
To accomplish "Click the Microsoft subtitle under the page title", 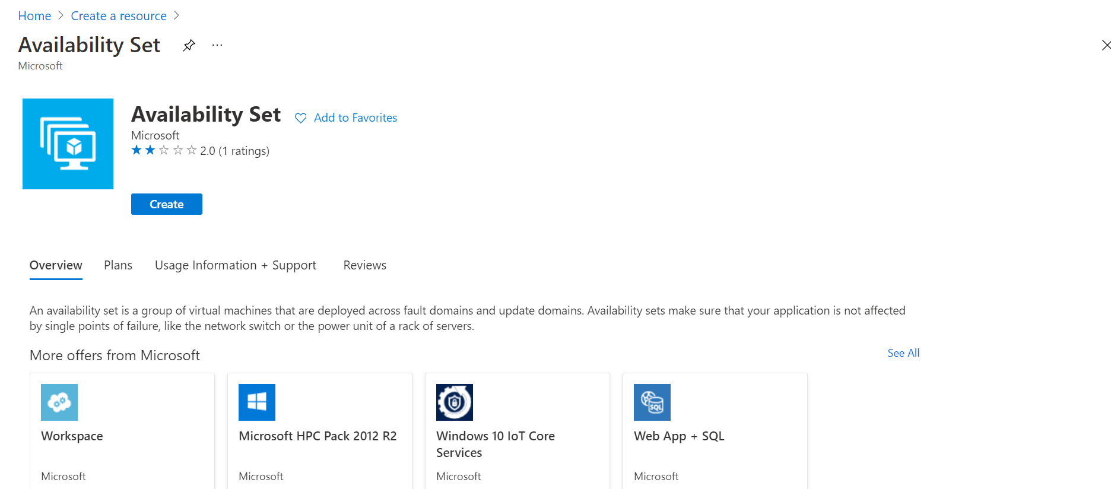I will click(40, 66).
